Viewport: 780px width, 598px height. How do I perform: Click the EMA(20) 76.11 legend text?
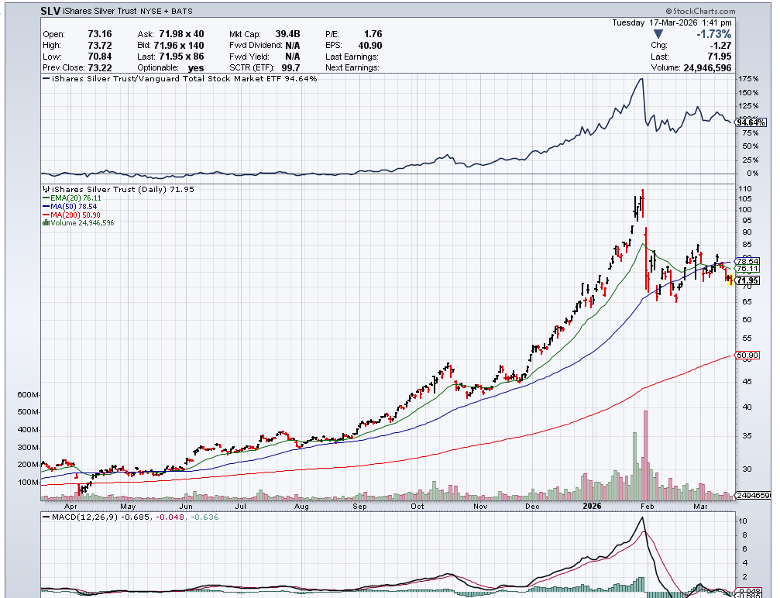pos(74,198)
